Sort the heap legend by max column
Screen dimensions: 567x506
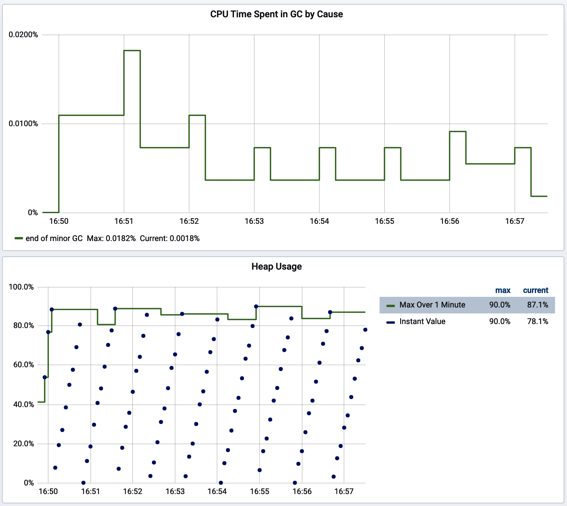point(503,290)
